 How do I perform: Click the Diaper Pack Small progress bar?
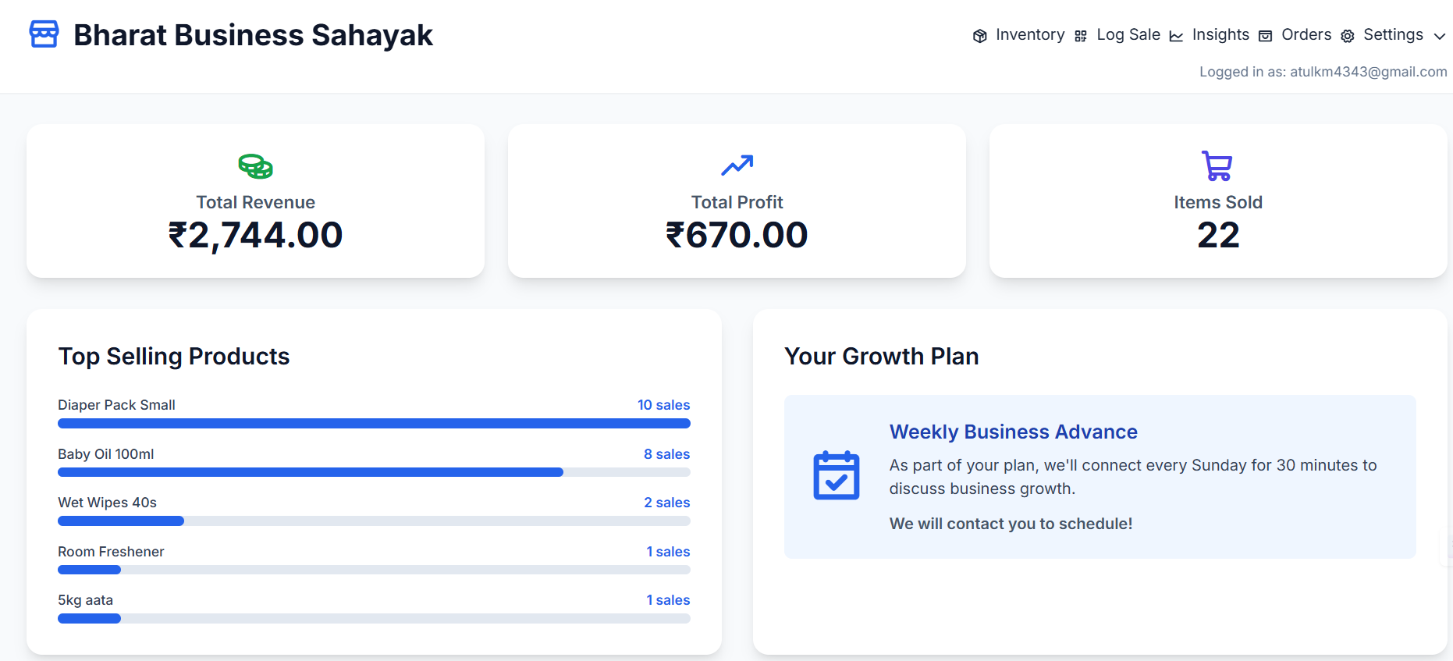click(x=374, y=423)
